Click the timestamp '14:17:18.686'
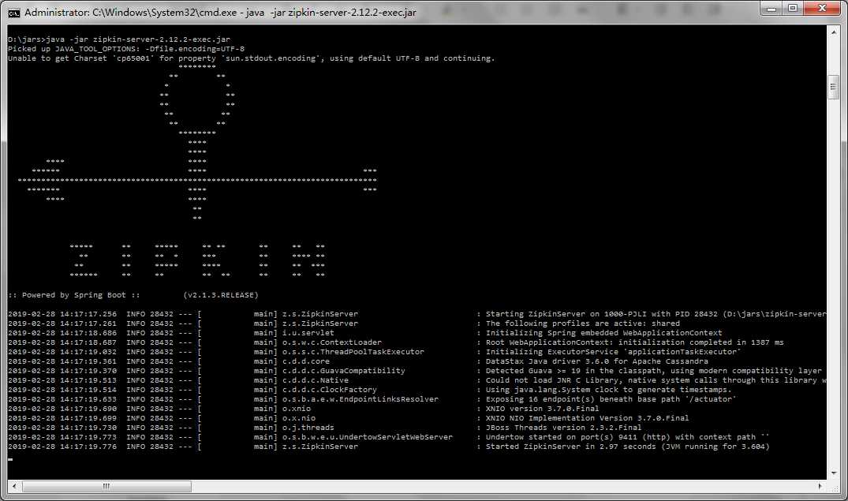 click(88, 333)
